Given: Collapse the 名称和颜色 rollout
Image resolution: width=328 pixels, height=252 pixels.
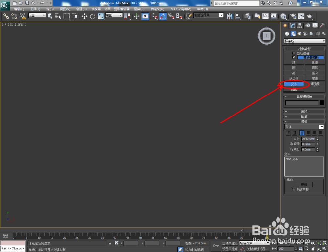Looking at the screenshot, I should tap(304, 96).
